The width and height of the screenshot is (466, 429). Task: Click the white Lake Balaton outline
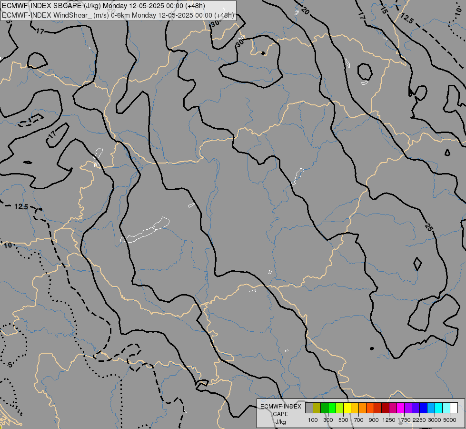tap(145, 230)
